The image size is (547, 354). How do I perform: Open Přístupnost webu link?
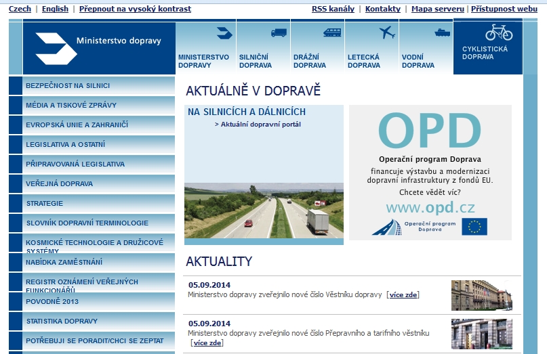504,9
